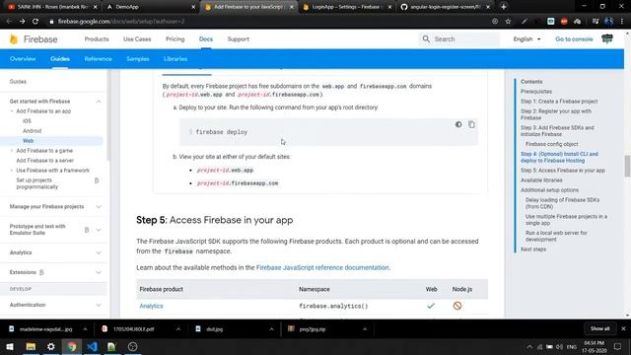The height and width of the screenshot is (355, 631).
Task: Open Settings gear in the taskbar
Action: coord(51,346)
